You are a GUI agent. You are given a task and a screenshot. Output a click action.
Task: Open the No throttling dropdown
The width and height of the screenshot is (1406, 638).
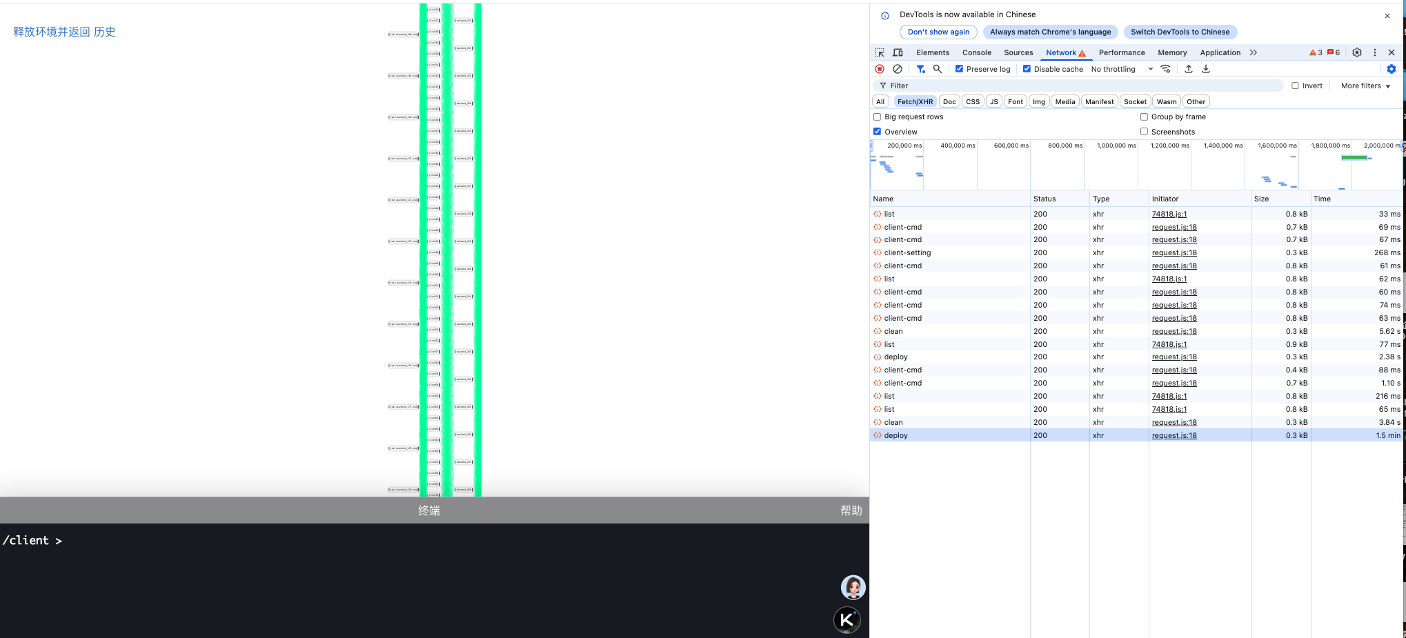tap(1122, 69)
